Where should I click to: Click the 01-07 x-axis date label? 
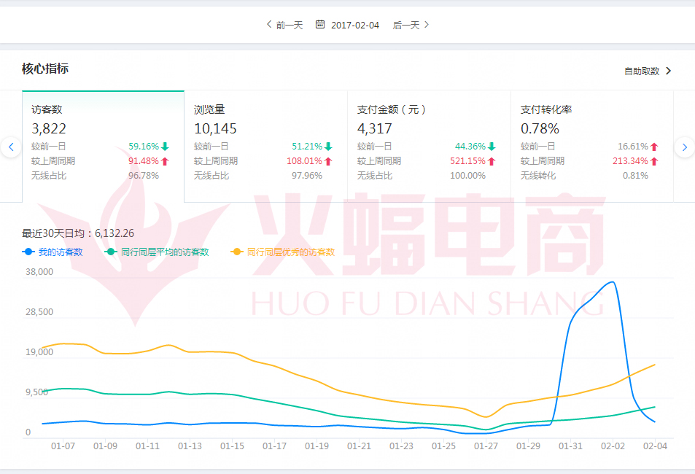[x=63, y=446]
